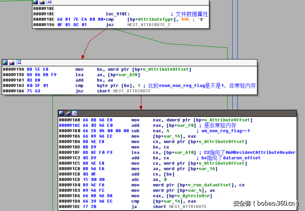
Task: Click group nodes icon on 000091A8 block
Action: pyautogui.click(x=74, y=113)
